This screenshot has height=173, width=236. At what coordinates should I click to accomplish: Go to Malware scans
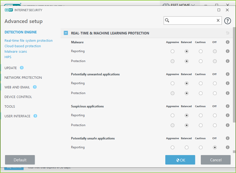coord(16,52)
